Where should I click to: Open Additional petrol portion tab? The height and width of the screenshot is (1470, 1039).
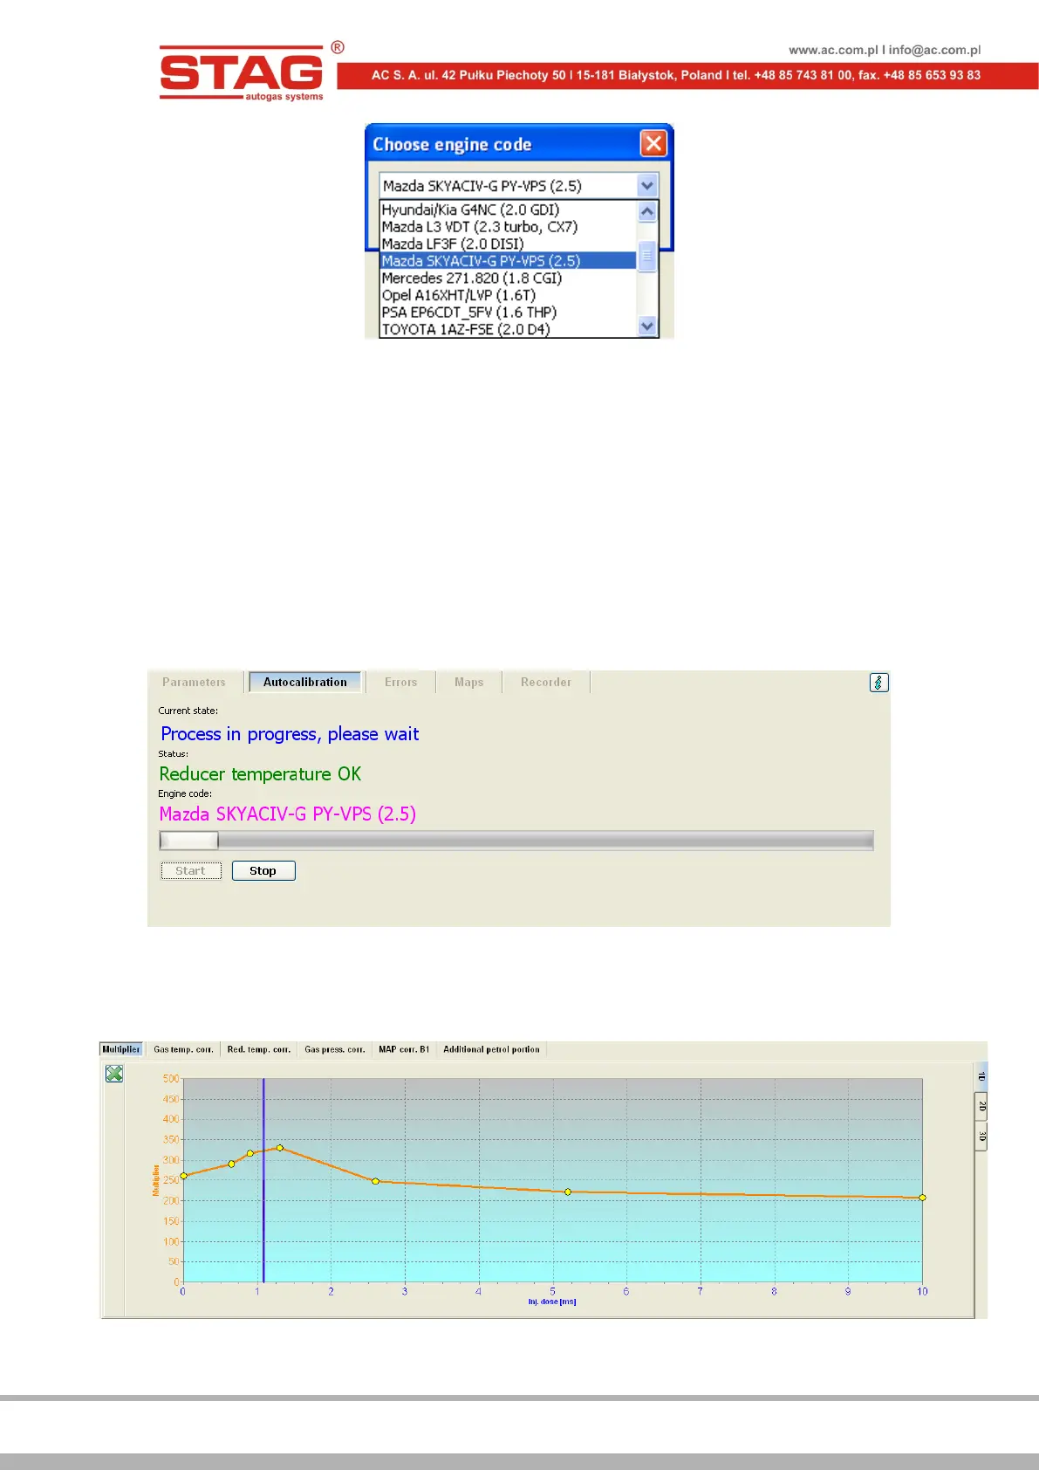[x=491, y=1049]
